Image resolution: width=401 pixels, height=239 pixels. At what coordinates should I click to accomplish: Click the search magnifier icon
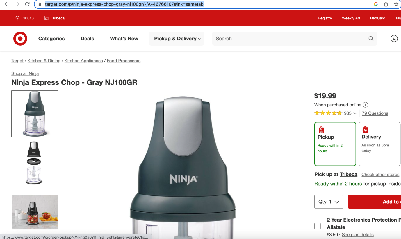(x=371, y=39)
